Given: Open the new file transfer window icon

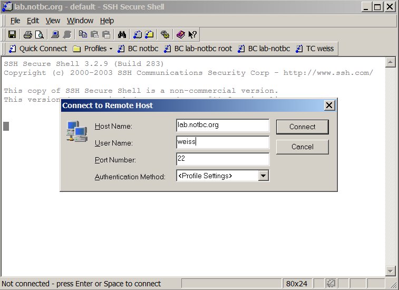Looking at the screenshot, I should coord(149,35).
